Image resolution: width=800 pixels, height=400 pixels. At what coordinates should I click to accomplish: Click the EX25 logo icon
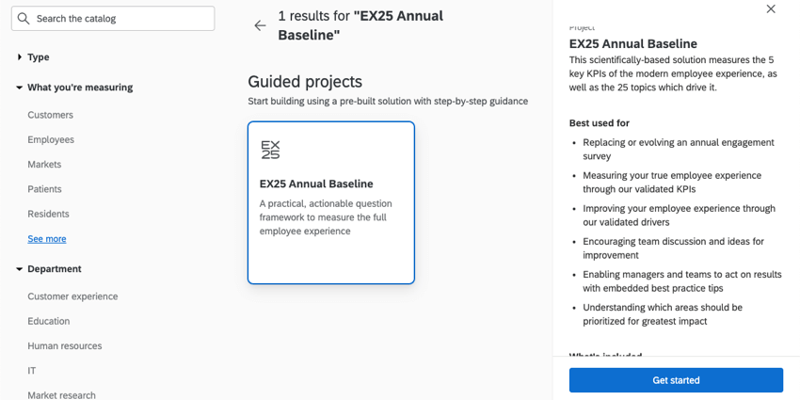pos(270,150)
